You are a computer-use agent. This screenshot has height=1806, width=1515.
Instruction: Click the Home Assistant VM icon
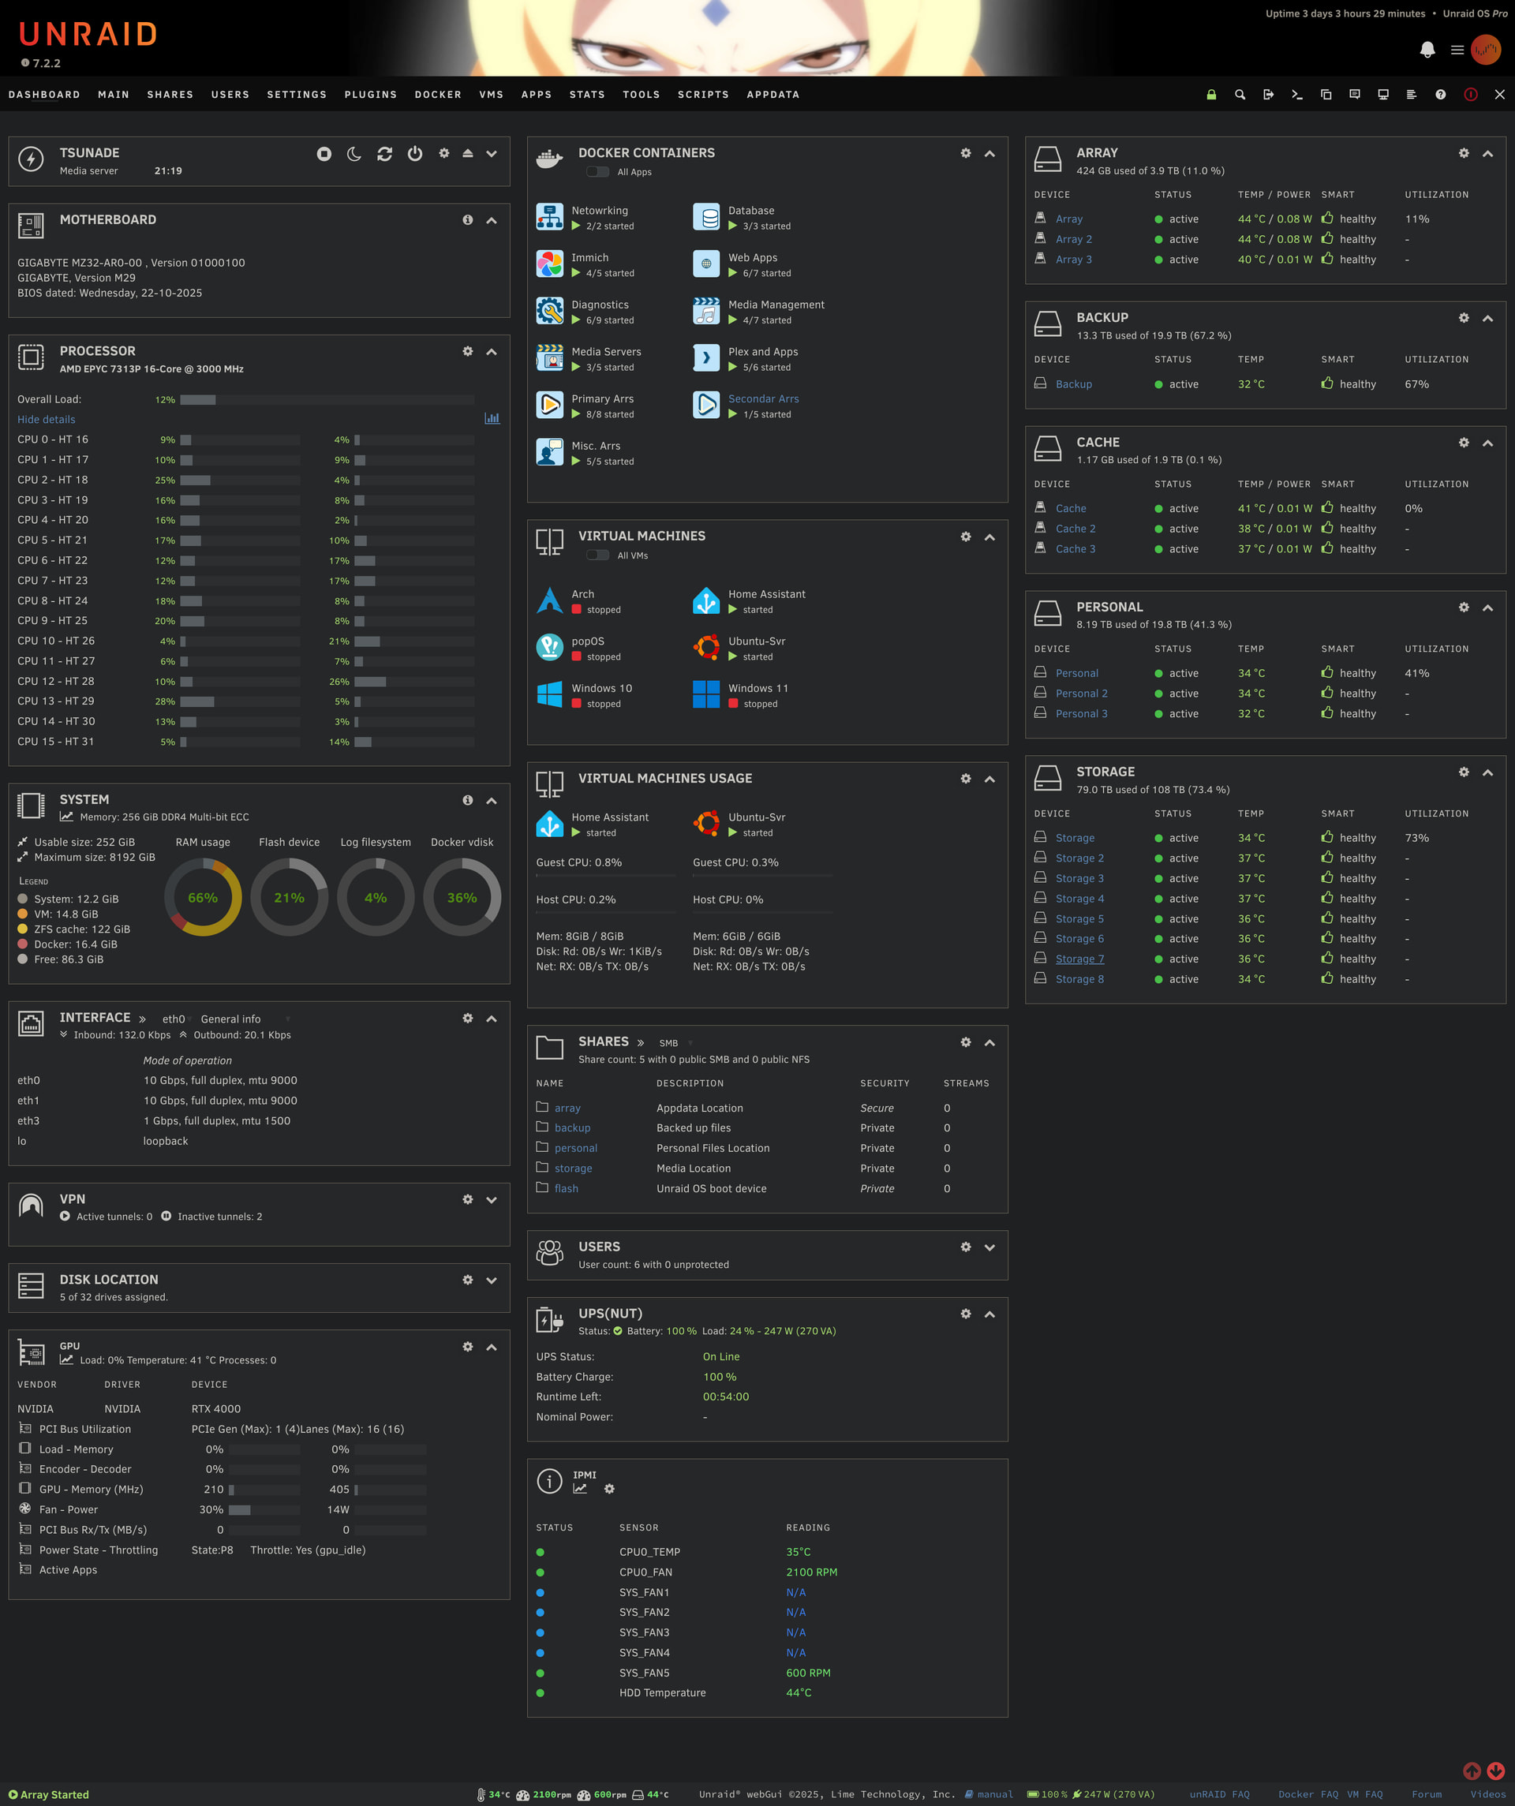point(705,601)
